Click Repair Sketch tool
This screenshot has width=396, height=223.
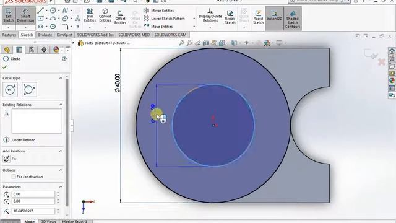point(230,17)
